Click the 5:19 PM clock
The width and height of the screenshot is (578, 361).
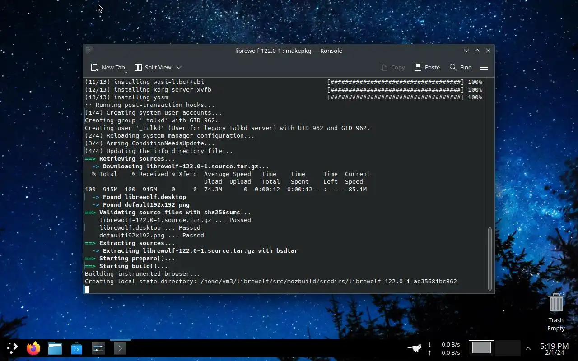554,347
